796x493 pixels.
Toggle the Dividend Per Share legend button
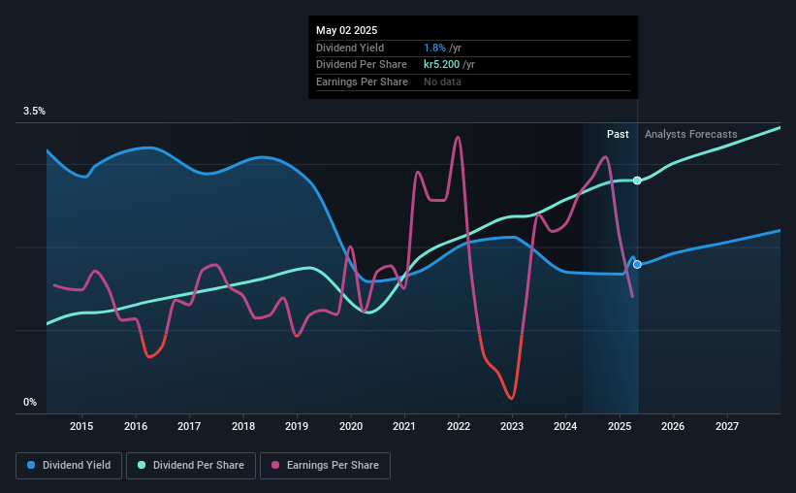click(191, 466)
